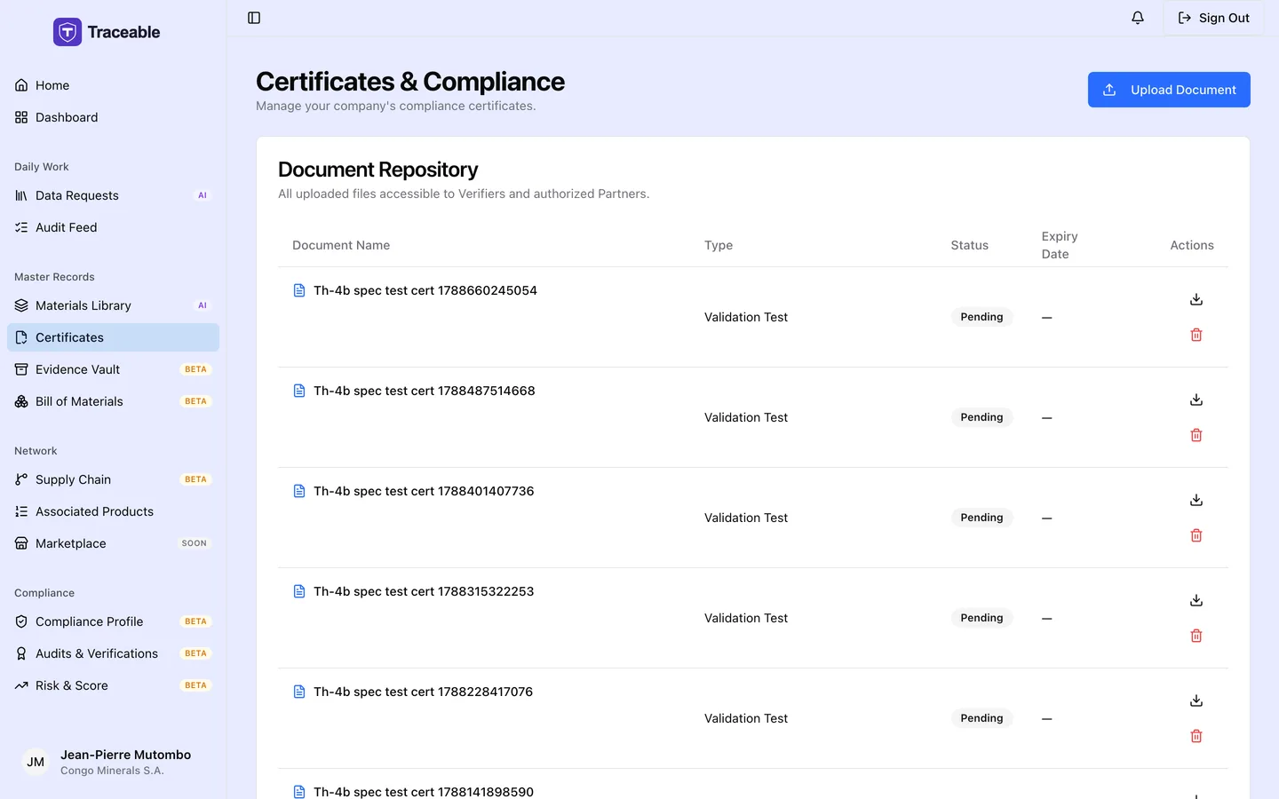
Task: Open Compliance Profile
Action: (113, 621)
